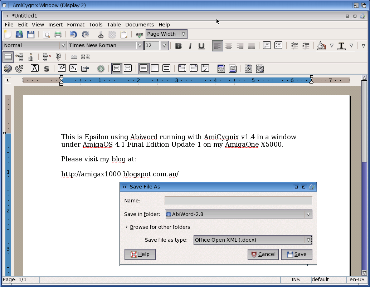Set center text alignment
The height and width of the screenshot is (287, 370).
228,45
